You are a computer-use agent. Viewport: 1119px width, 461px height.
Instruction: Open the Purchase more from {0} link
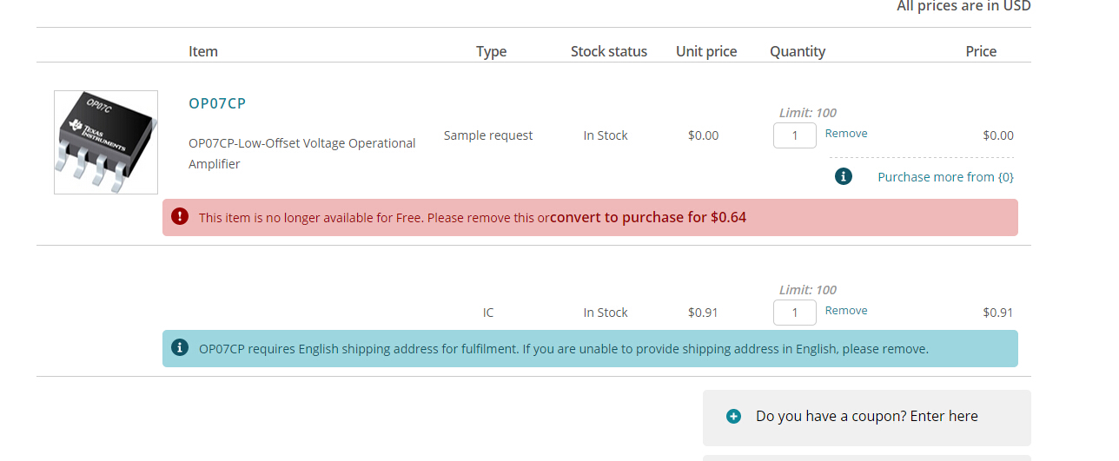[945, 177]
